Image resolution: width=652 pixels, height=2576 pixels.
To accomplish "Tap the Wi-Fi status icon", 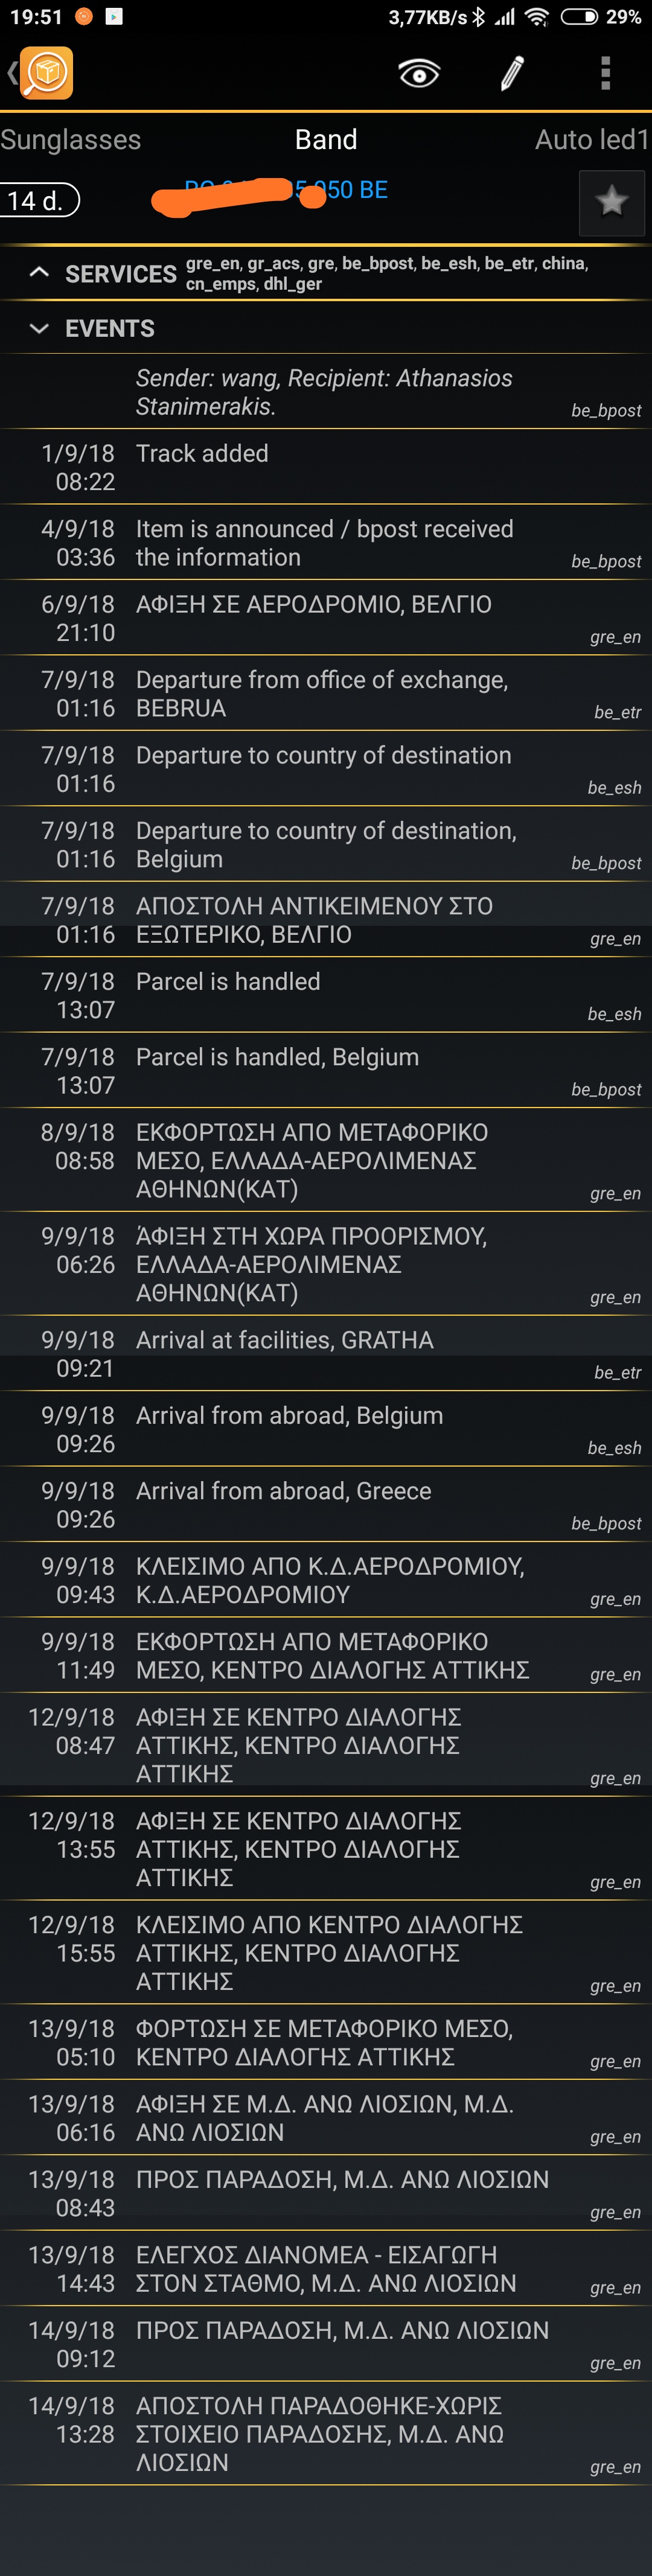I will coord(537,17).
